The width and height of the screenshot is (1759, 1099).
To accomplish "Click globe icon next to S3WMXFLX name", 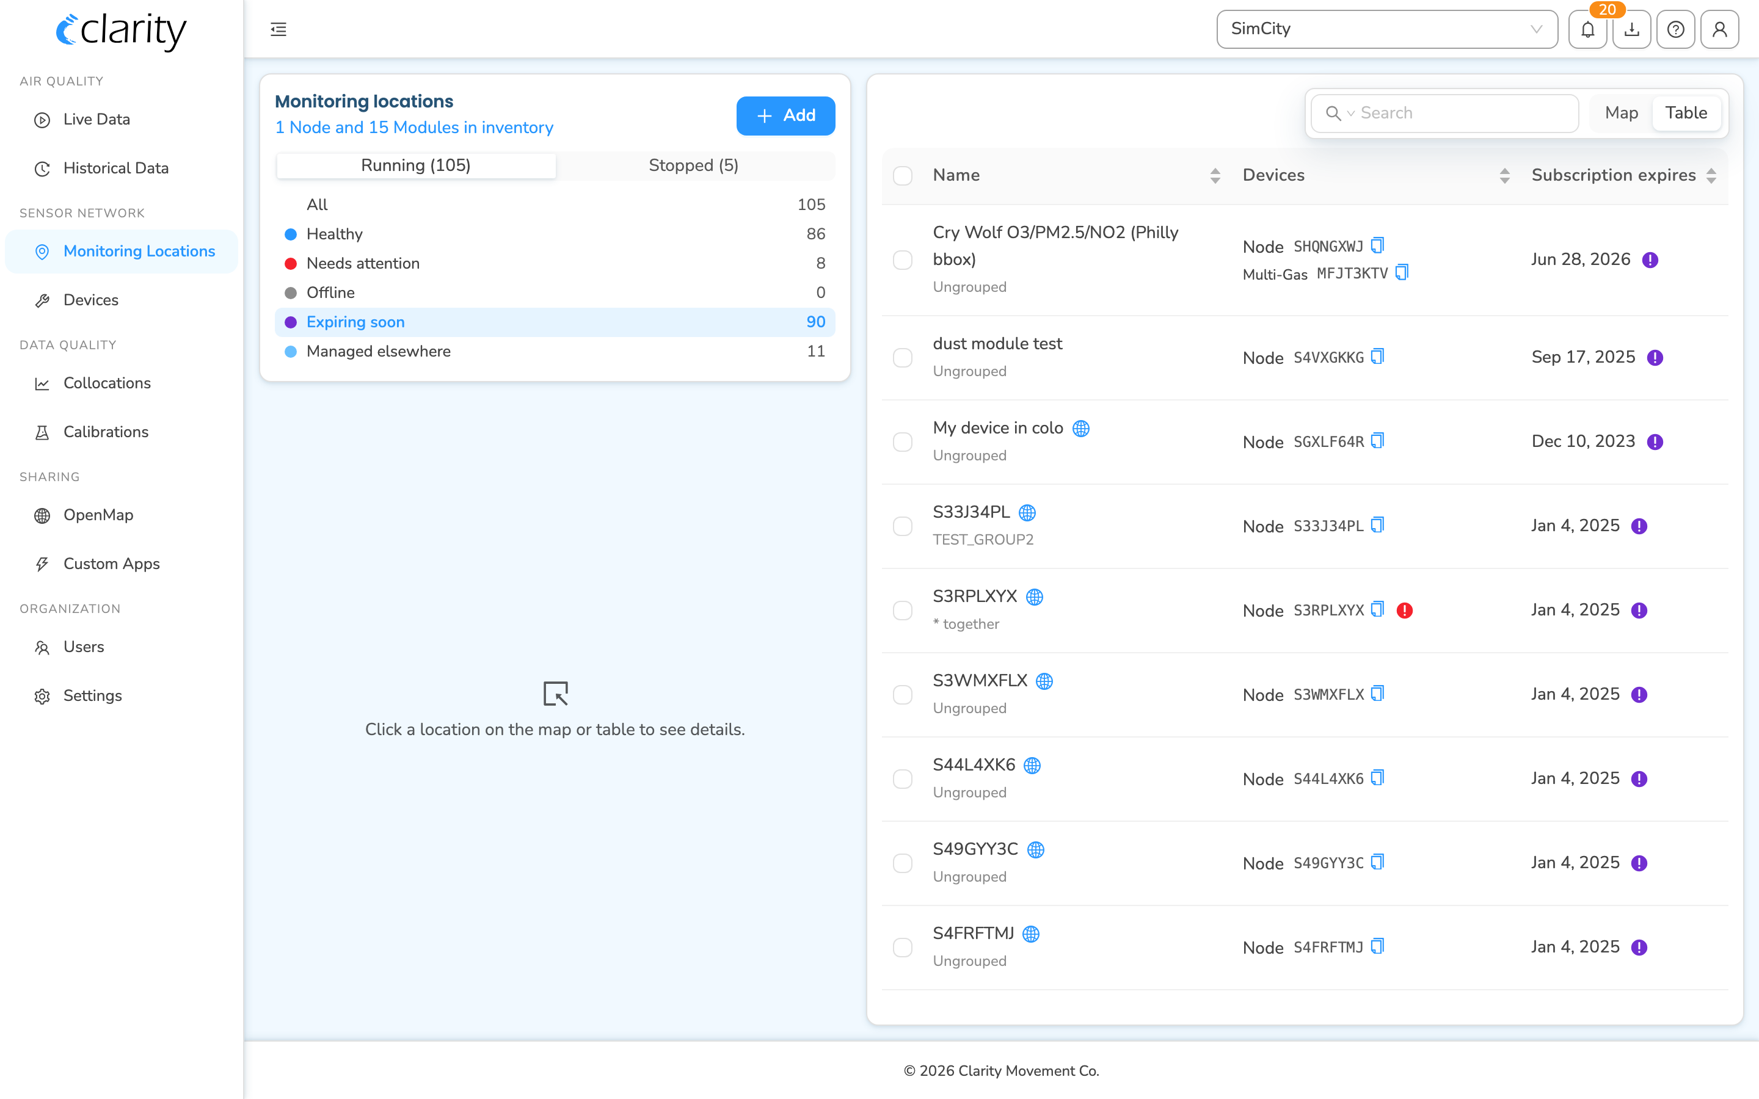I will [1044, 682].
